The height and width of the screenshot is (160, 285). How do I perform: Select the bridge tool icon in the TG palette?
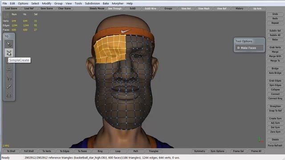point(9,69)
